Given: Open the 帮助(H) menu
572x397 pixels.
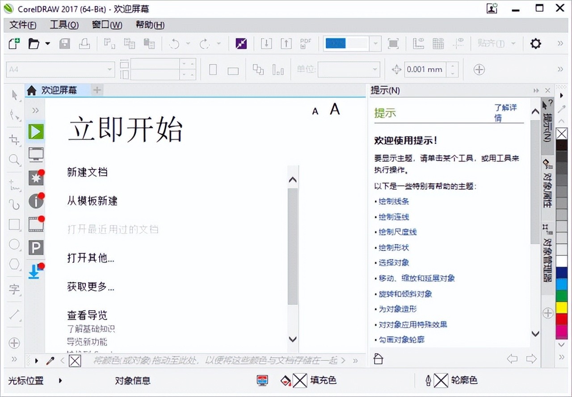Looking at the screenshot, I should pos(150,25).
